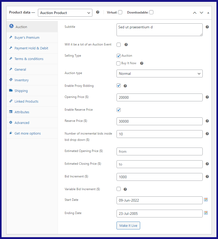Click the Inventory tag icon

(x=11, y=79)
